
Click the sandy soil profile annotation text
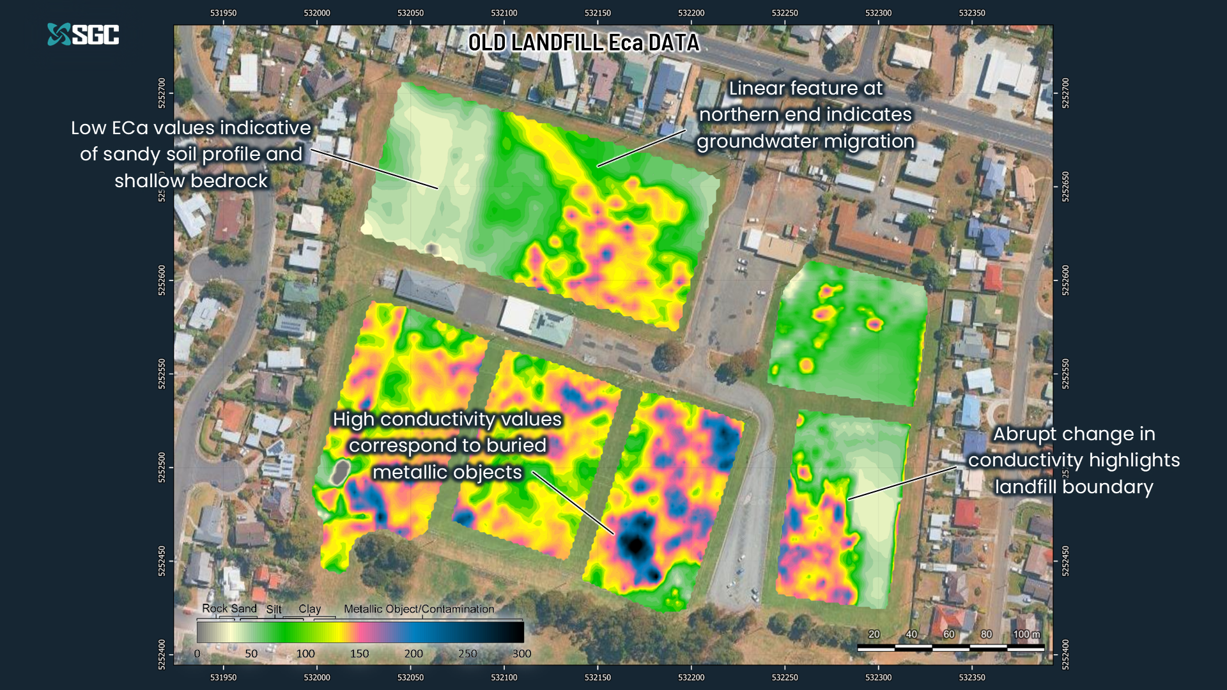[191, 154]
